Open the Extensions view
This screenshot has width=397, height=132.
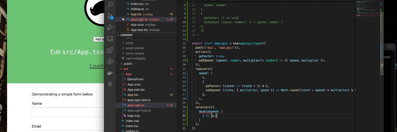coord(110,50)
